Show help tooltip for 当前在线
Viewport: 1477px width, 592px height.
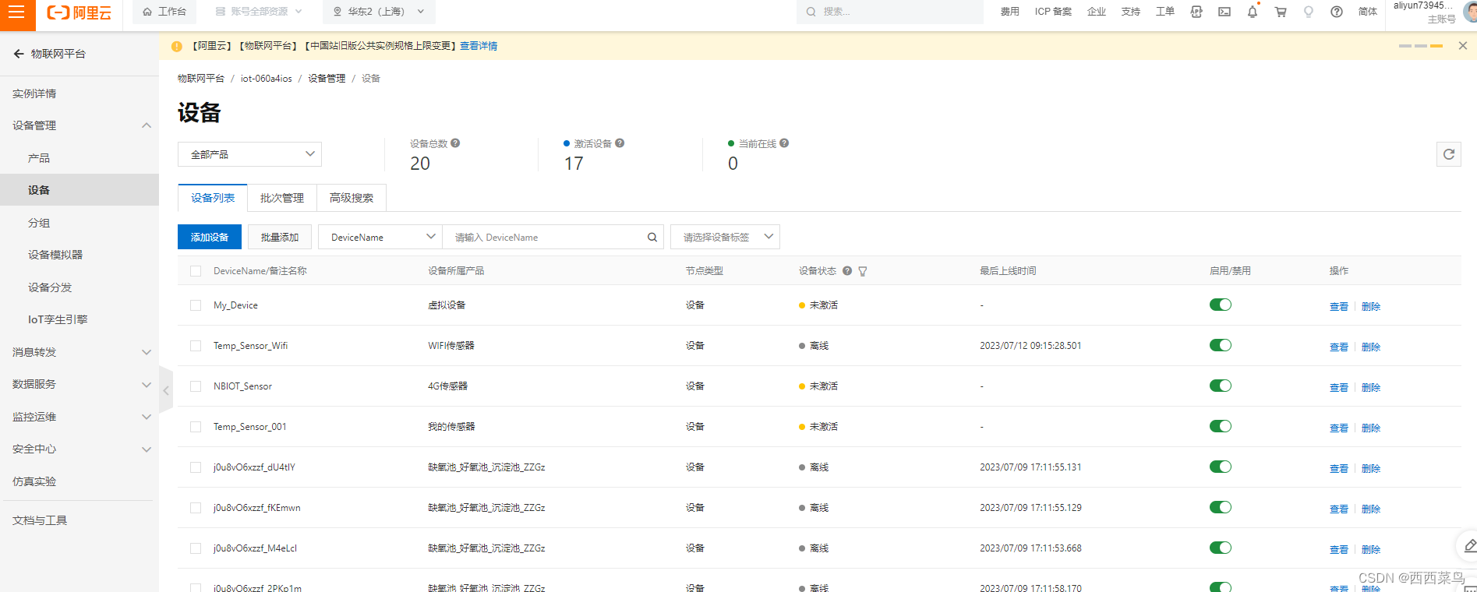pos(784,143)
